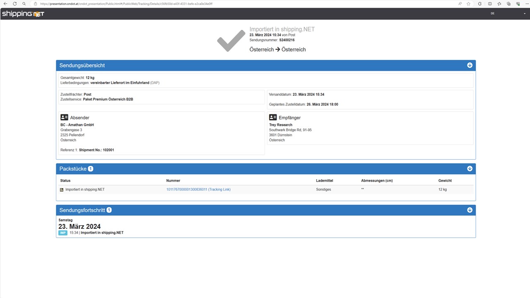Click the 15:34 Importiert in shipping.NET entry
The image size is (530, 298).
pos(96,233)
